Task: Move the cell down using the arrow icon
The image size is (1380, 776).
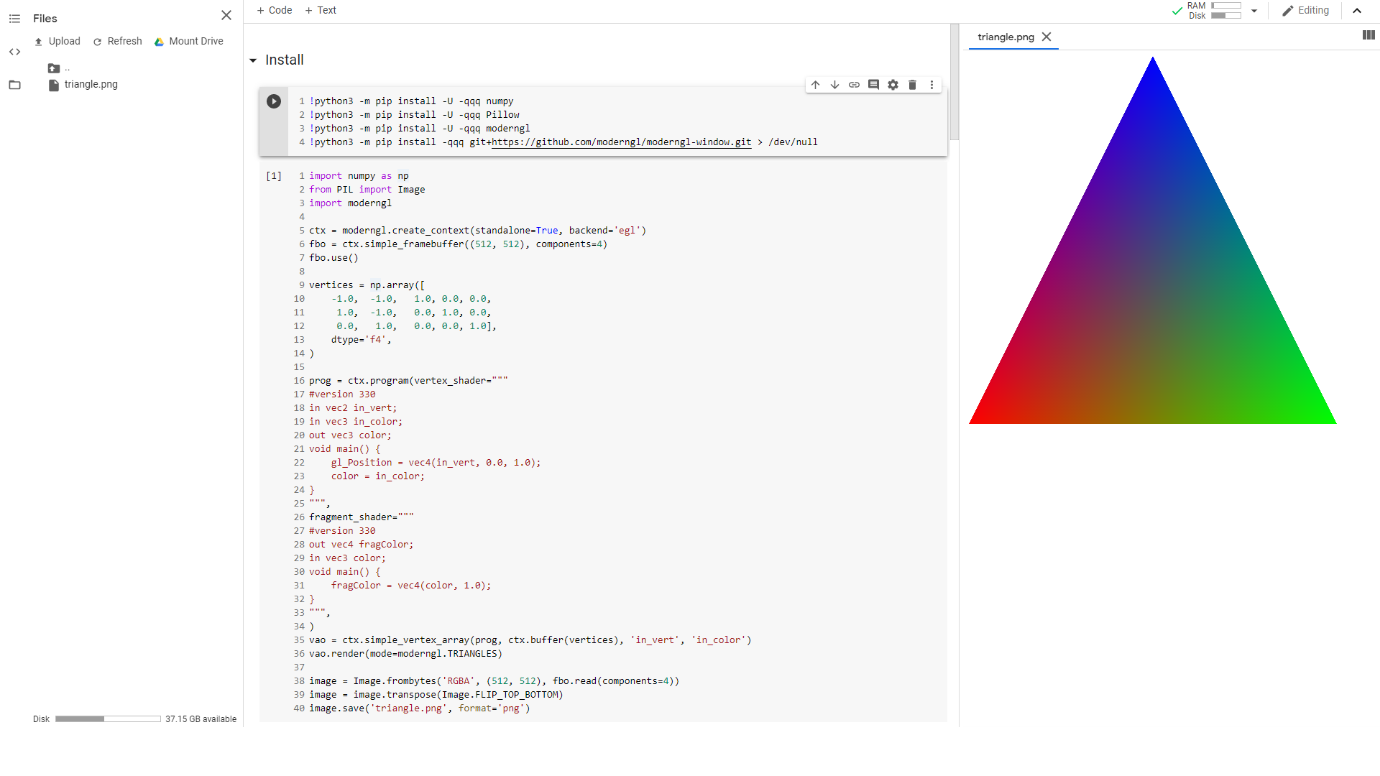Action: click(834, 84)
